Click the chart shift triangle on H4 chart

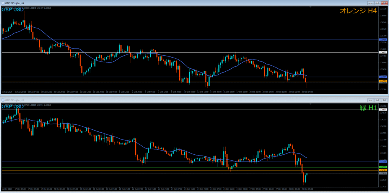click(310, 7)
